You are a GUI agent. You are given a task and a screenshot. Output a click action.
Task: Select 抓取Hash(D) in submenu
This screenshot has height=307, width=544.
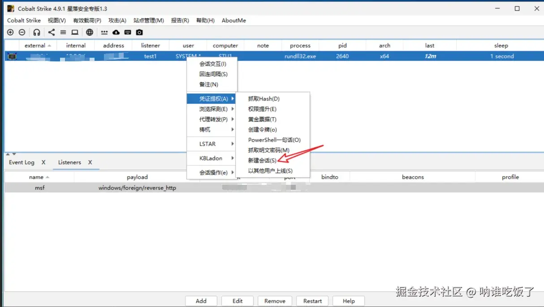pyautogui.click(x=273, y=99)
